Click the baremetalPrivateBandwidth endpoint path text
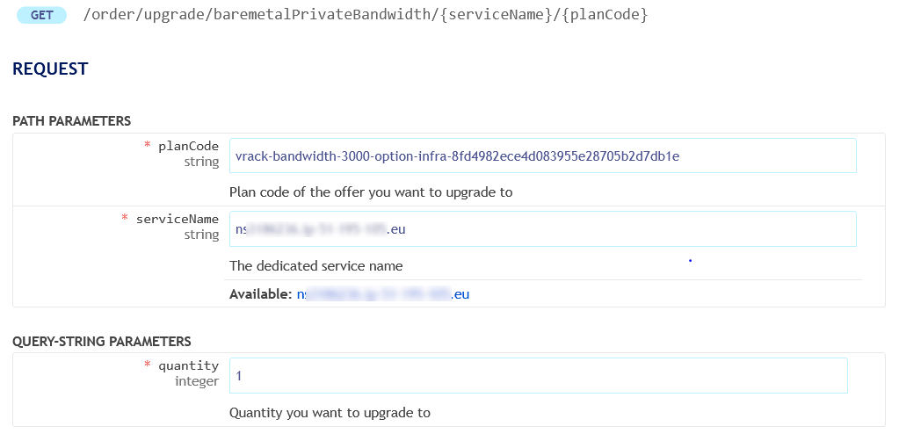This screenshot has height=441, width=899. 365,15
